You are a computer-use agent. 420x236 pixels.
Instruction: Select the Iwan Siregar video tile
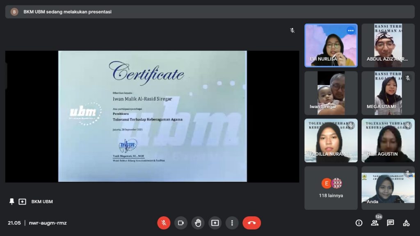point(331,93)
